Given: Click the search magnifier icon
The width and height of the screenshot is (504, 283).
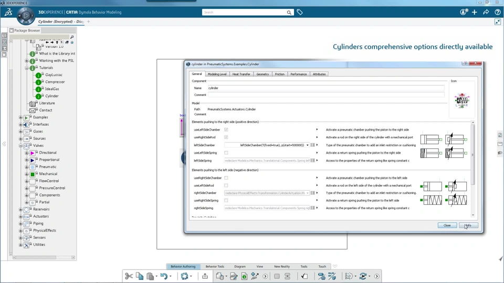Looking at the screenshot, I should [x=289, y=13].
